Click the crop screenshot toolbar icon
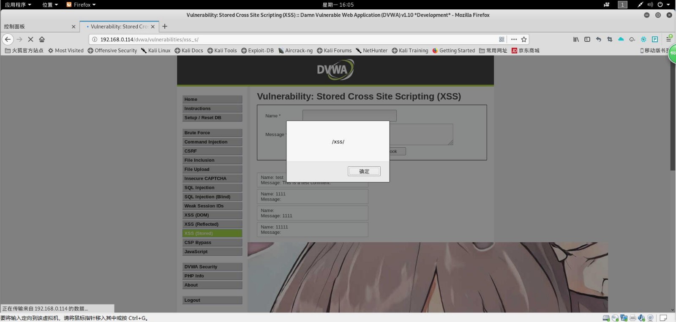This screenshot has height=322, width=676. pyautogui.click(x=610, y=39)
